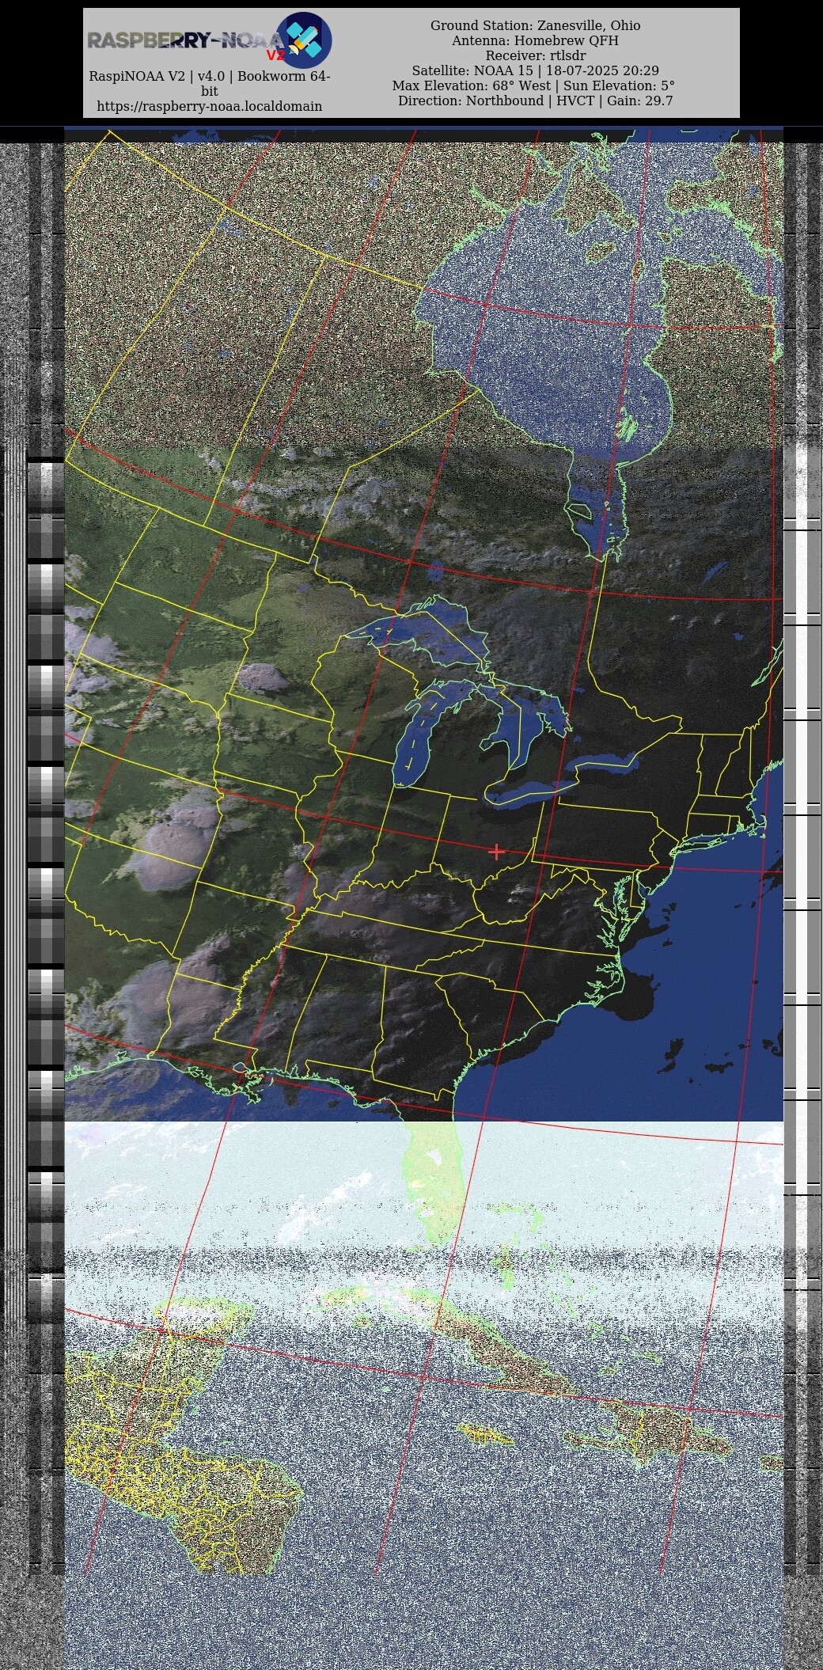Image resolution: width=823 pixels, height=1670 pixels.
Task: Click the red V2 badge in the logo
Action: tap(275, 55)
